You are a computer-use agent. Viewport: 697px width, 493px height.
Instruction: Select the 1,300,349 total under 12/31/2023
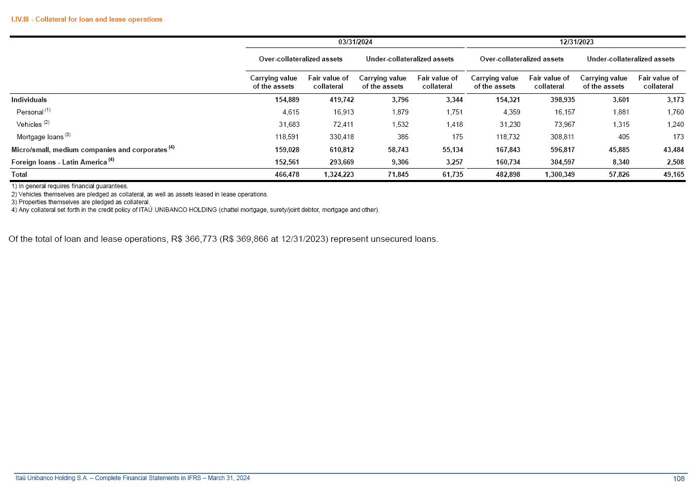coord(559,175)
